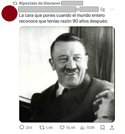Open the greyed-out author display name
This screenshot has width=125, height=134.
pos(47,9)
